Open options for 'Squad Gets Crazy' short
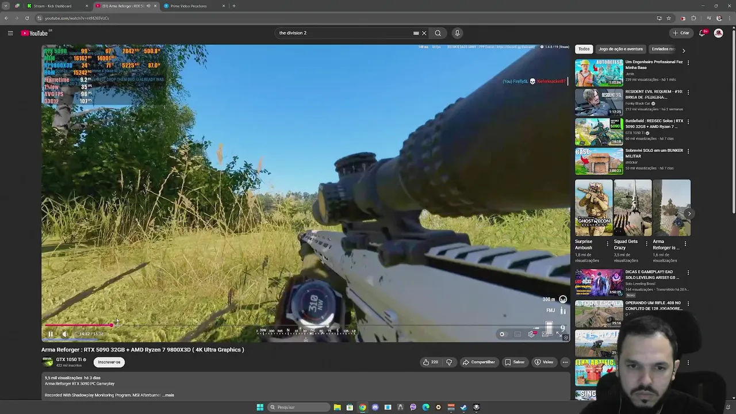Viewport: 736px width, 414px height. (646, 244)
